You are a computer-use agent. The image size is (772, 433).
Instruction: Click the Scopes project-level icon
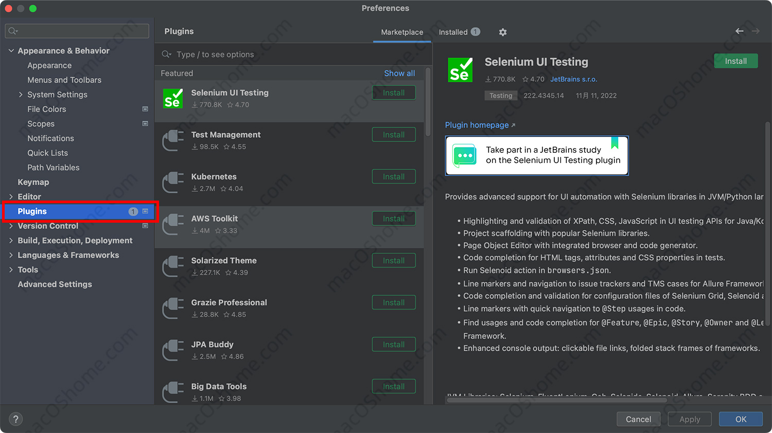(x=145, y=123)
